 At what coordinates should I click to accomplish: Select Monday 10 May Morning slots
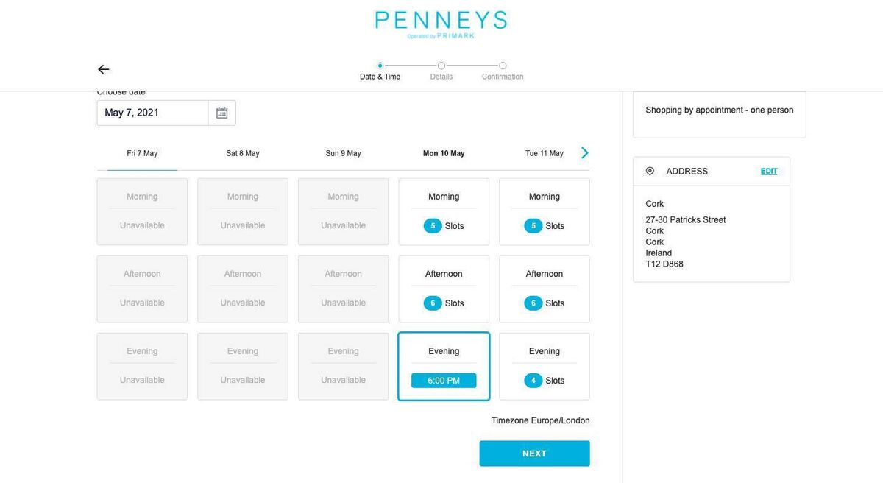(x=444, y=212)
